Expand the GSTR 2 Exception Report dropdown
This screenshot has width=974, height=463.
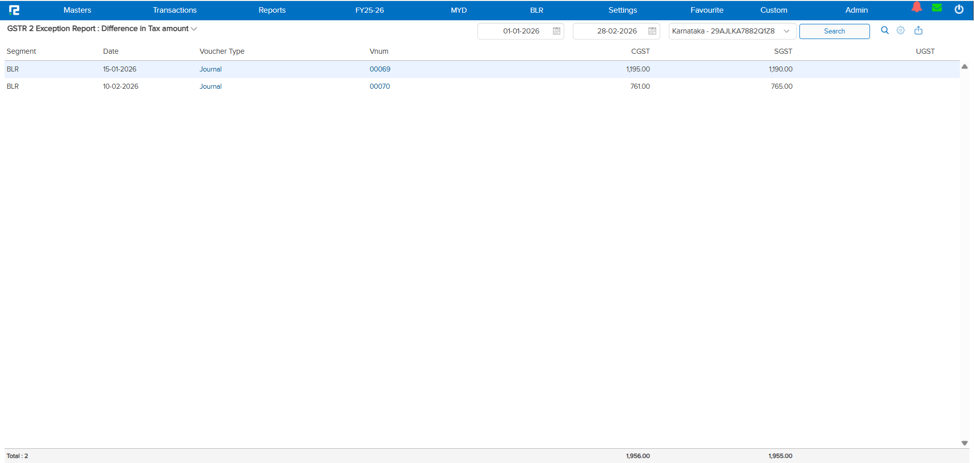(193, 29)
